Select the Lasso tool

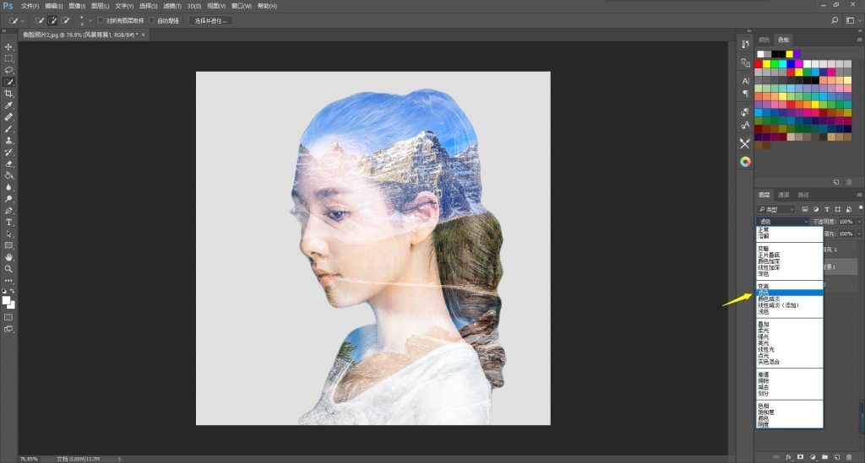(8, 70)
